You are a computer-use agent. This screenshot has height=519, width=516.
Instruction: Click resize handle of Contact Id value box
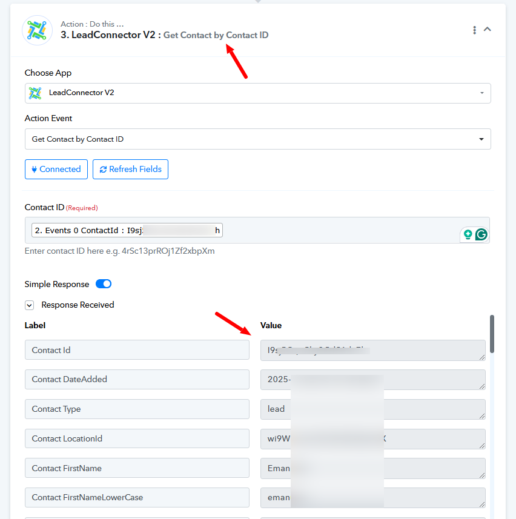click(482, 357)
